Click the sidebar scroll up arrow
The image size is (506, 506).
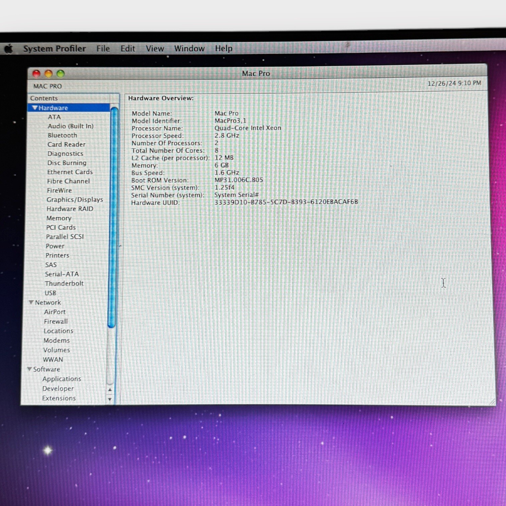click(x=110, y=390)
